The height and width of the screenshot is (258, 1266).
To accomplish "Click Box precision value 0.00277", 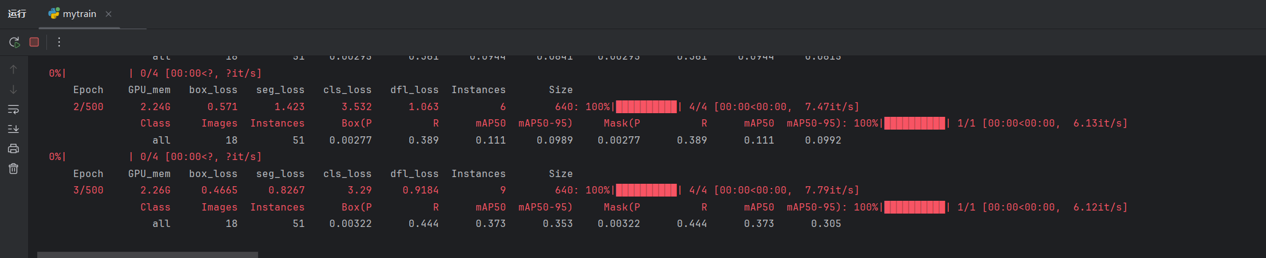I will pos(351,140).
